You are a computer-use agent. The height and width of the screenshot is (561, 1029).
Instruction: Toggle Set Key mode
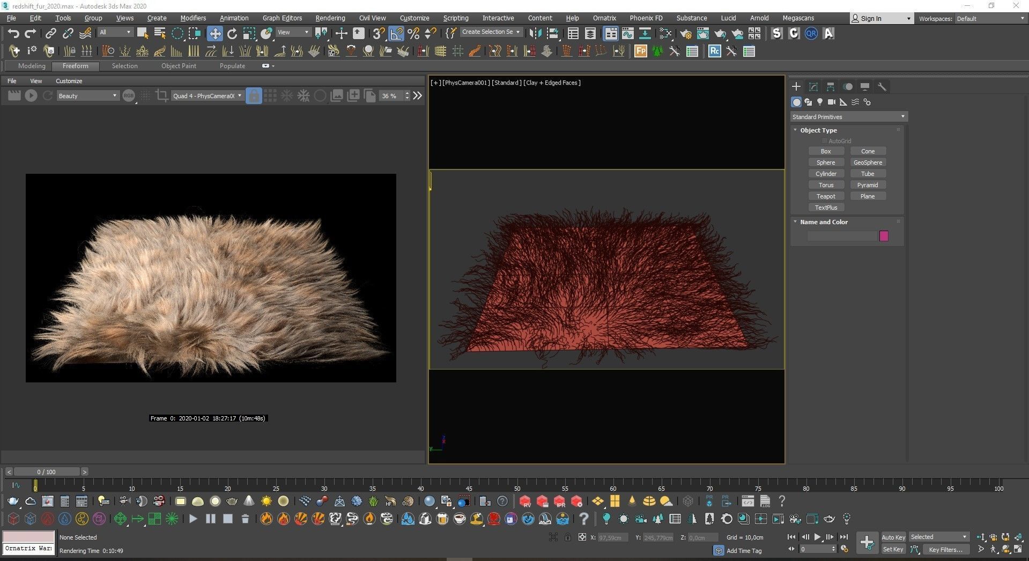(x=893, y=549)
